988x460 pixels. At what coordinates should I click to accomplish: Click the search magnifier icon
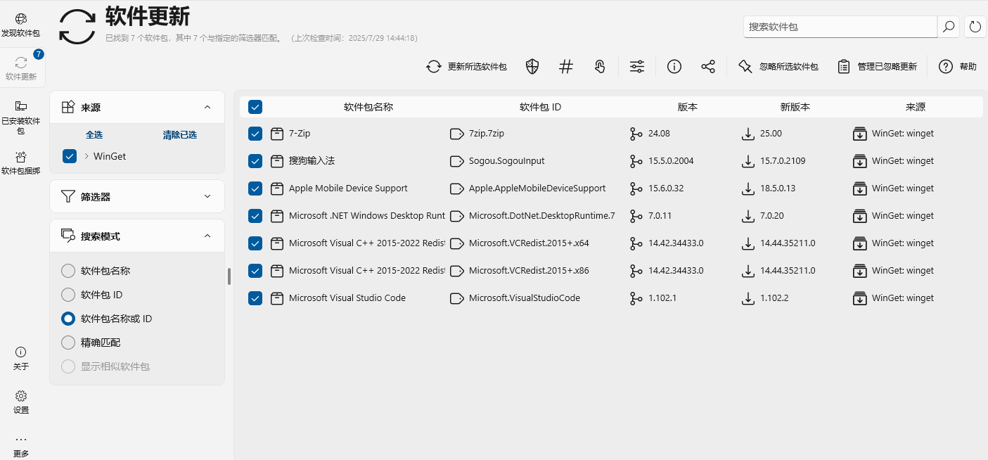pyautogui.click(x=948, y=27)
